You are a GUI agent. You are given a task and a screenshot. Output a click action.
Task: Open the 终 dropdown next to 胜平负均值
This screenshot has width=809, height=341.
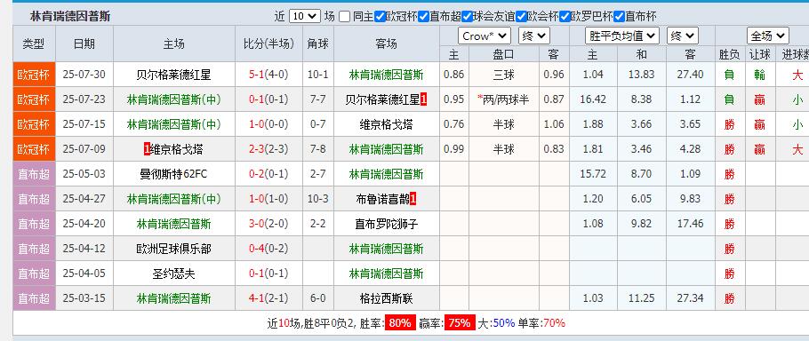pos(683,36)
